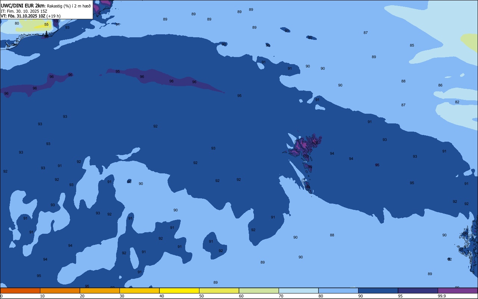
Task: Select the humidity value 85 on the map
Action: click(412, 45)
